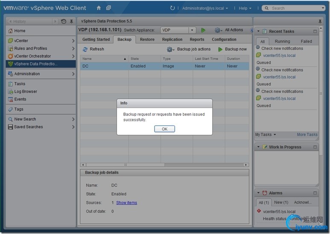Click the red alarm icon for vcenter55.lys.local
The width and height of the screenshot is (330, 234).
pyautogui.click(x=259, y=211)
